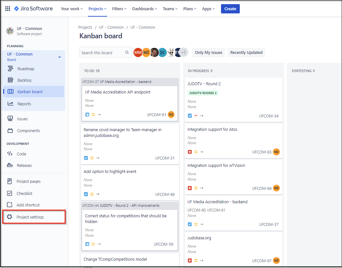Open the app switcher grid icon

(x=8, y=9)
